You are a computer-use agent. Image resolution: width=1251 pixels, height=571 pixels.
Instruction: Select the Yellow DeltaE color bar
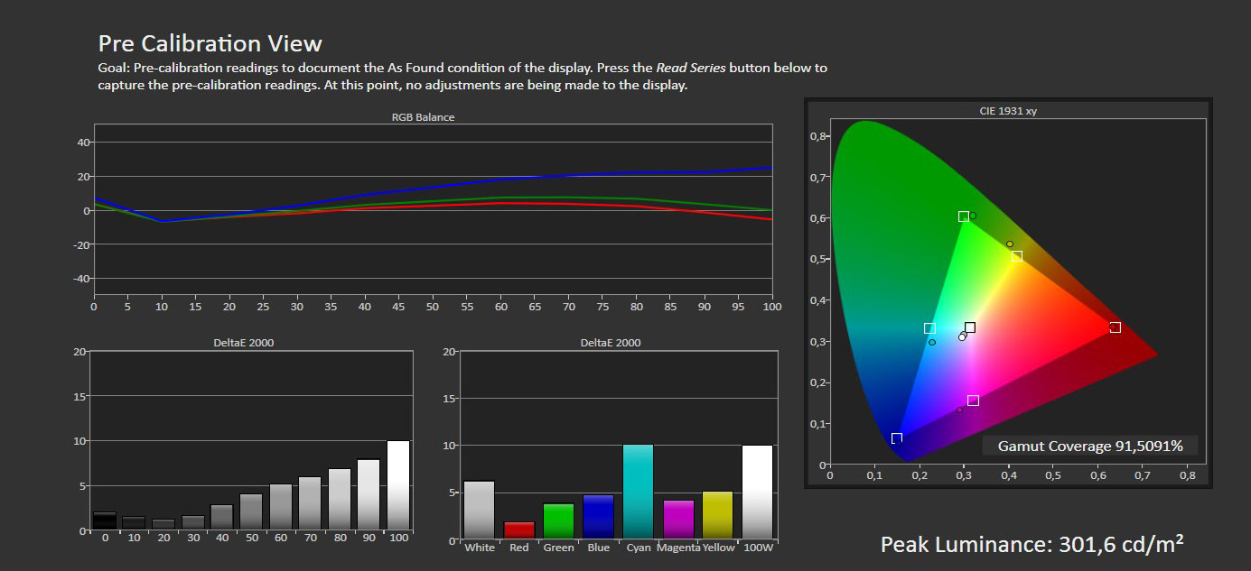(717, 515)
